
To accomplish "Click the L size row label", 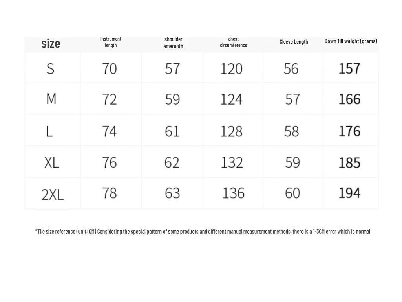I will [x=49, y=131].
